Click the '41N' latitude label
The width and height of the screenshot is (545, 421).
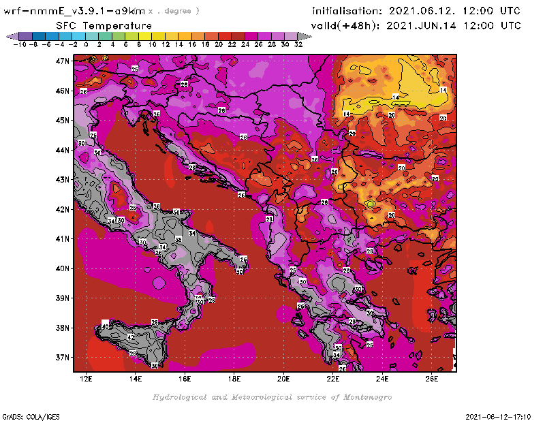63,239
